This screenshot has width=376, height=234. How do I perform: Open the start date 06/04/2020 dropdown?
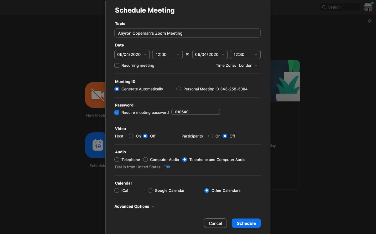pos(132,54)
